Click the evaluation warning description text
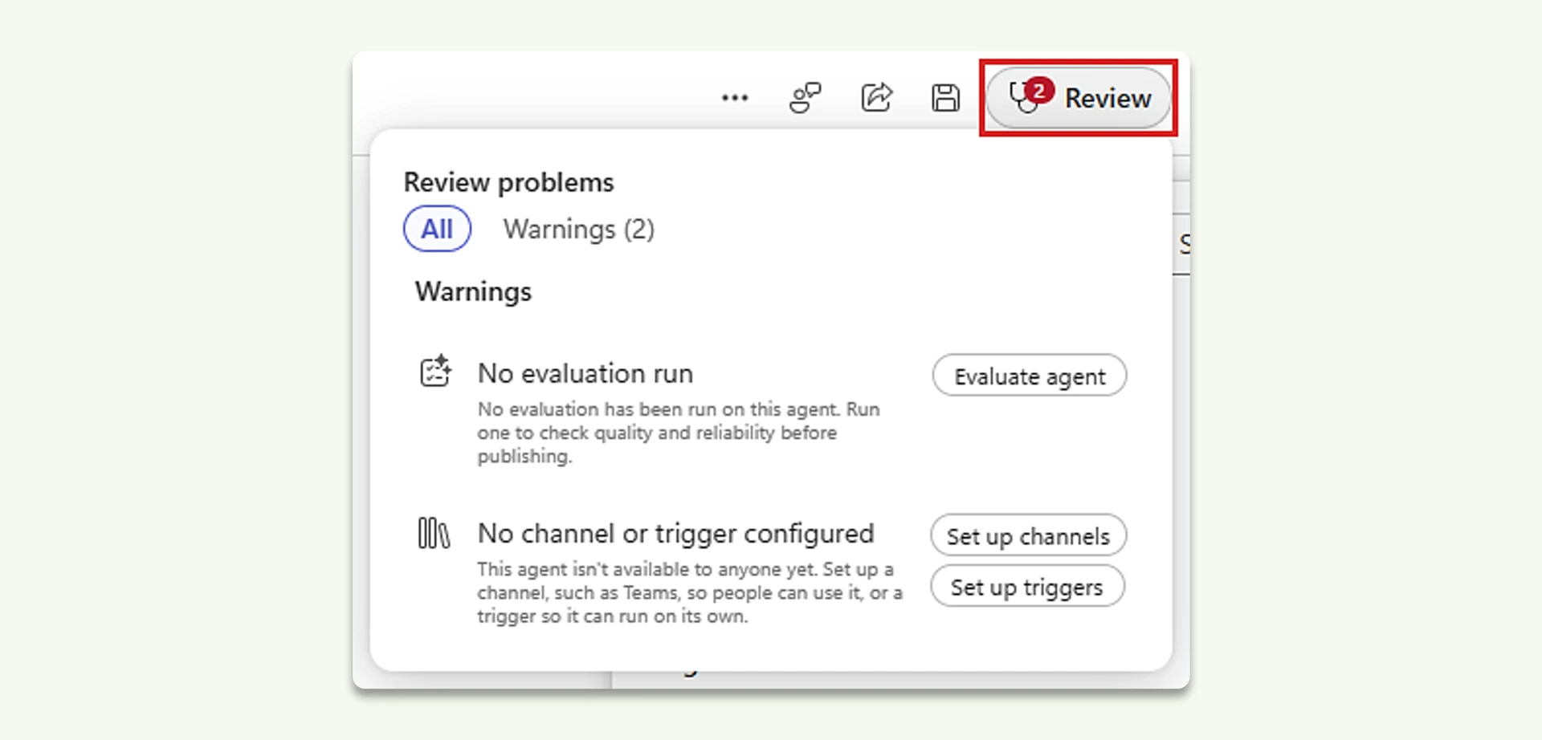The height and width of the screenshot is (740, 1542). point(679,433)
